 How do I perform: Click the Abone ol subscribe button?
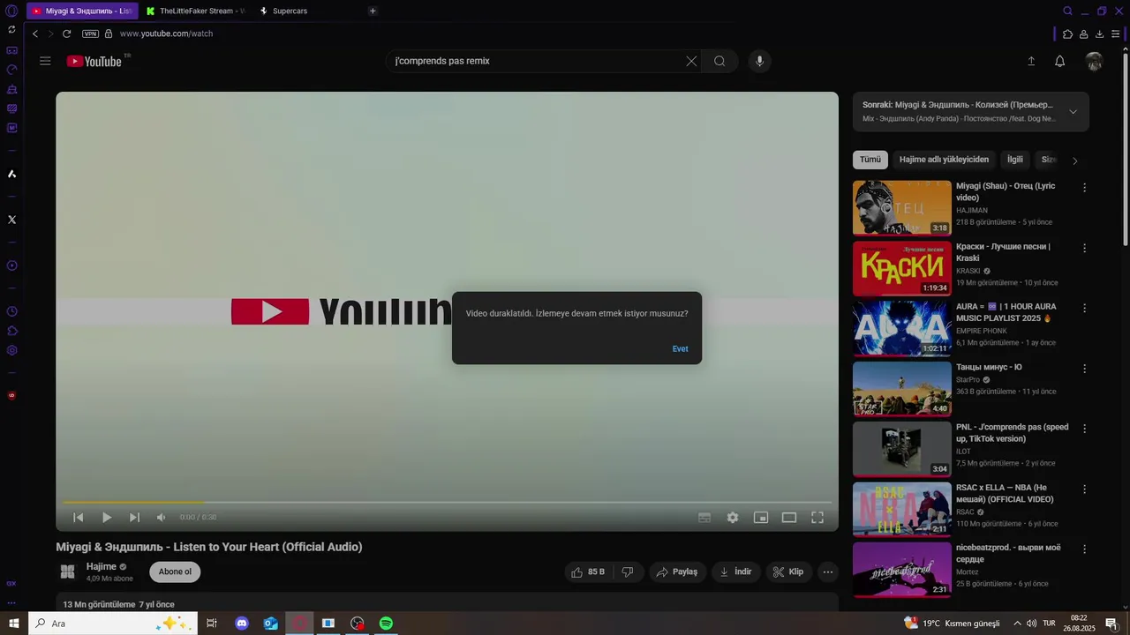(175, 571)
